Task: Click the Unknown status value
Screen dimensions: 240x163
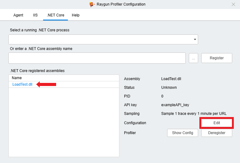Action: (169, 88)
